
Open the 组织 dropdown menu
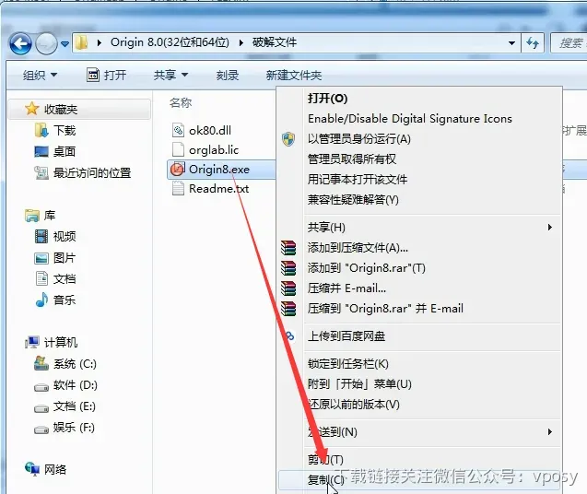(x=40, y=76)
